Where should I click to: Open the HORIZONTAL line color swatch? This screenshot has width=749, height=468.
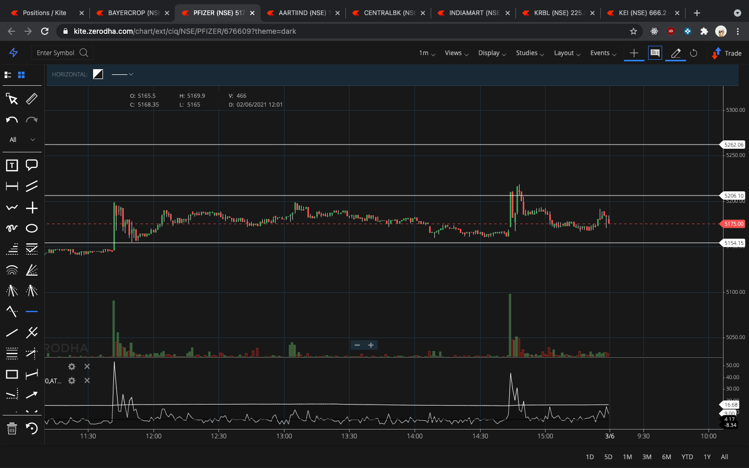(98, 74)
